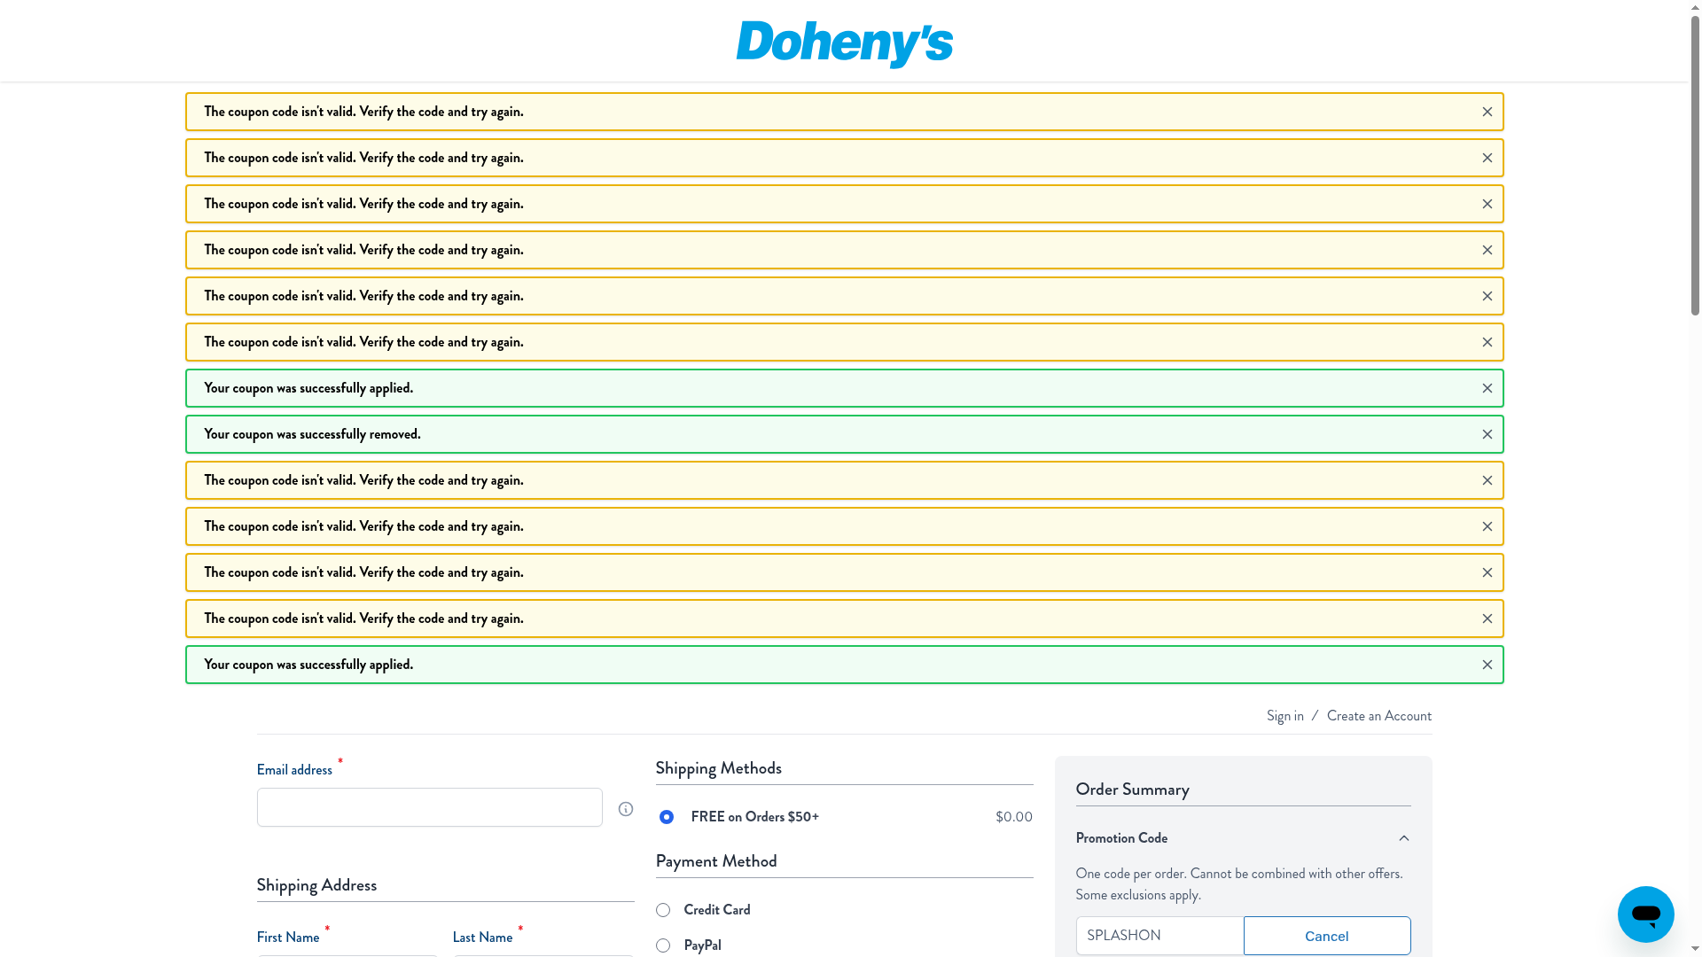Click the email address info tooltip icon

626,809
